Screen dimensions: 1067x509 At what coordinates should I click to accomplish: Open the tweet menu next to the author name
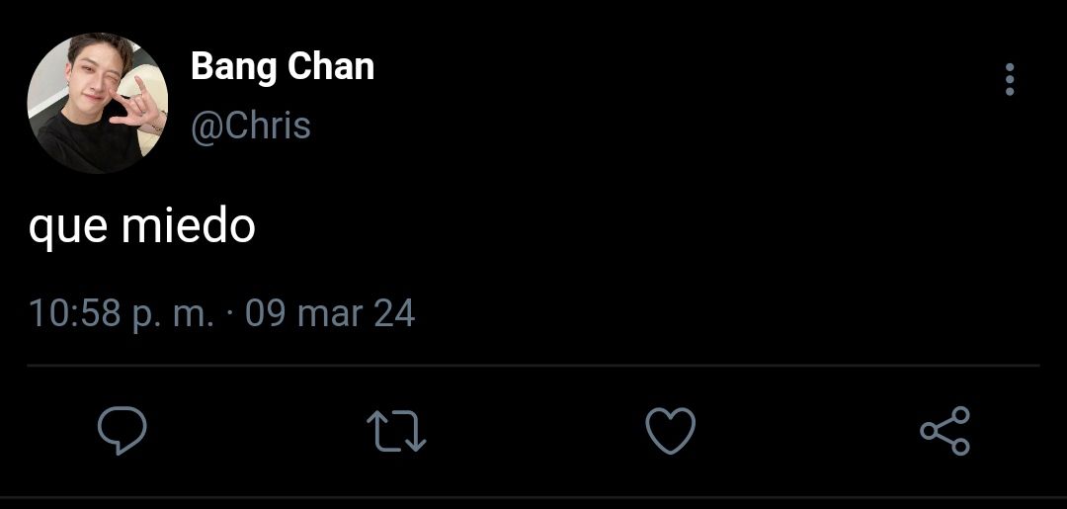pos(1010,80)
